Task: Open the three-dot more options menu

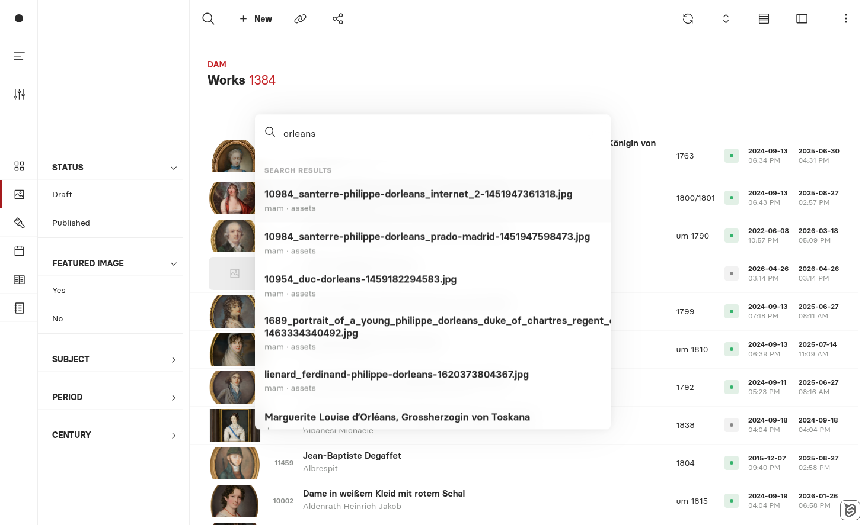Action: tap(845, 19)
